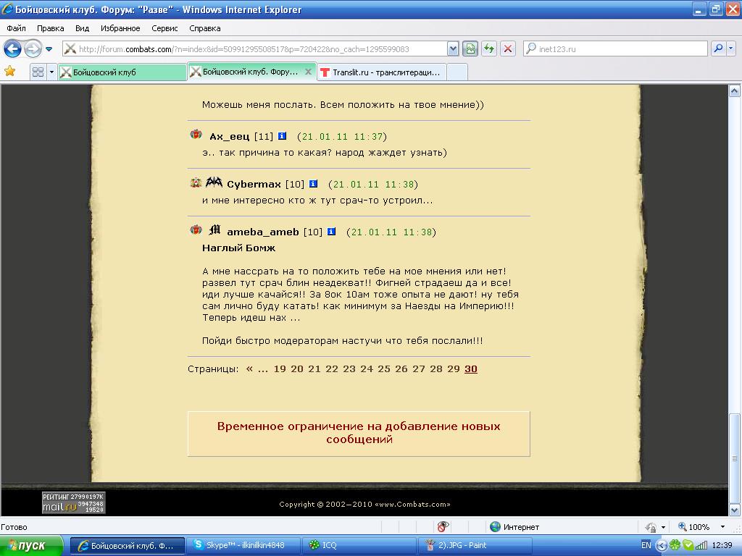Open the Избранное menu
Image resolution: width=742 pixels, height=556 pixels.
coord(120,28)
